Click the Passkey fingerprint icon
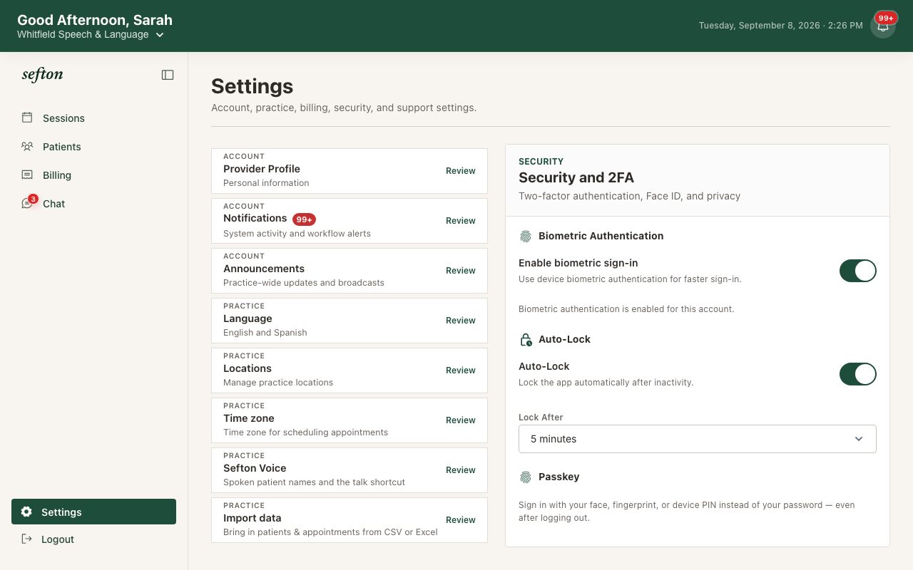Viewport: 913px width, 570px height. coord(526,477)
